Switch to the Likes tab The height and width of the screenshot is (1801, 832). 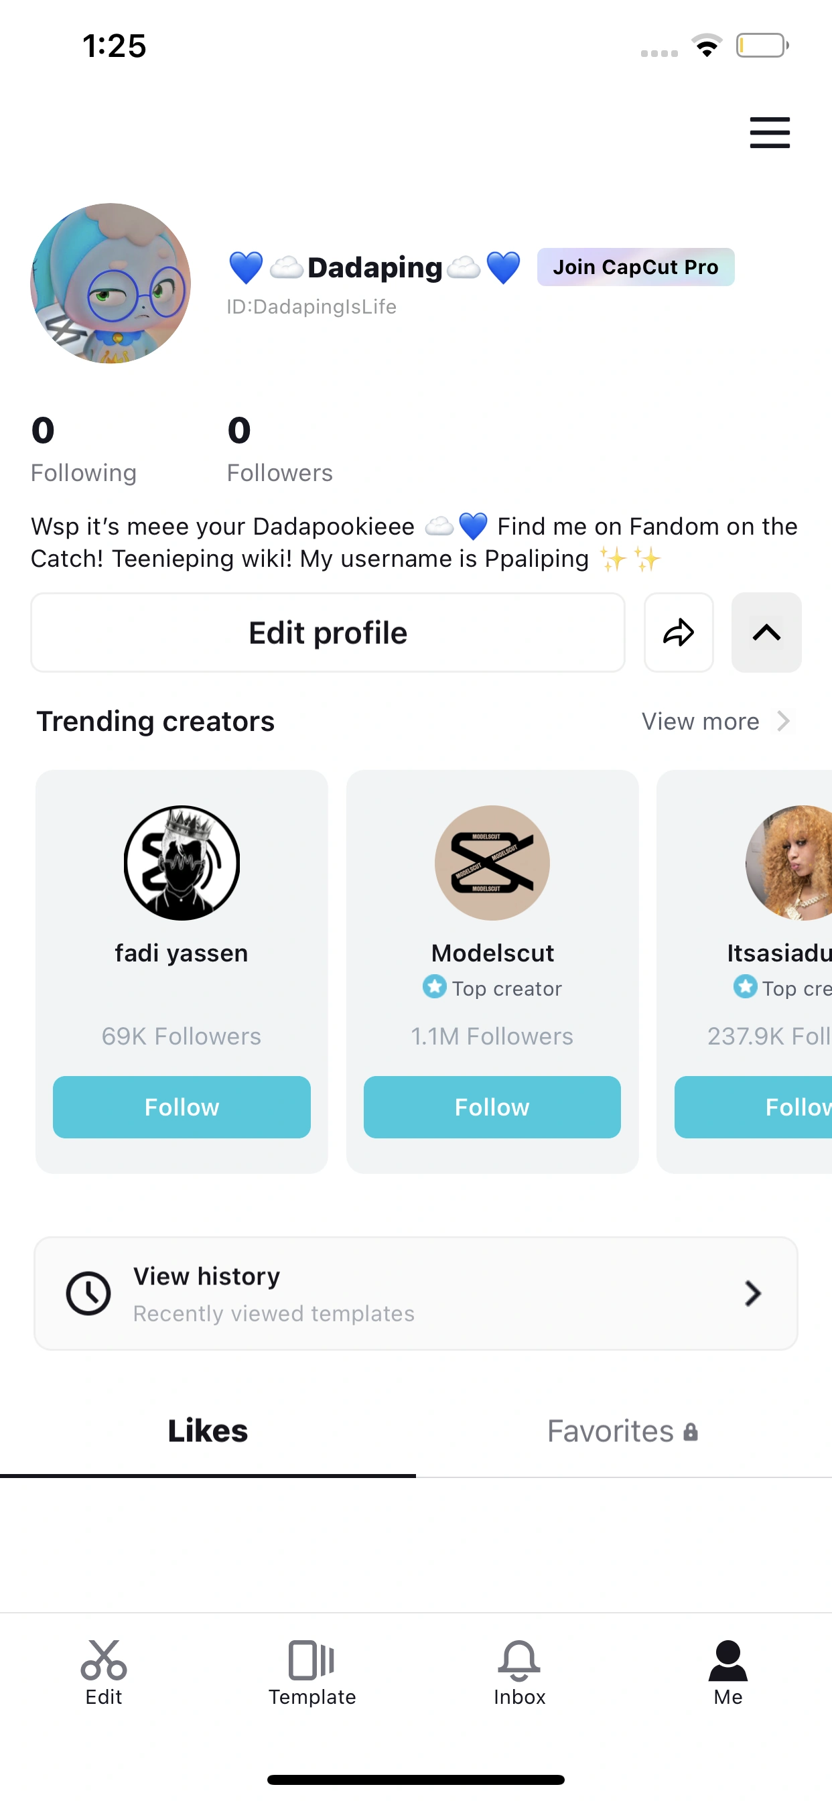(x=208, y=1432)
